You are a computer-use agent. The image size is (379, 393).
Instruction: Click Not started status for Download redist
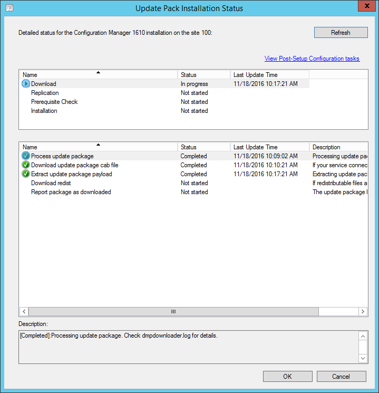[195, 183]
